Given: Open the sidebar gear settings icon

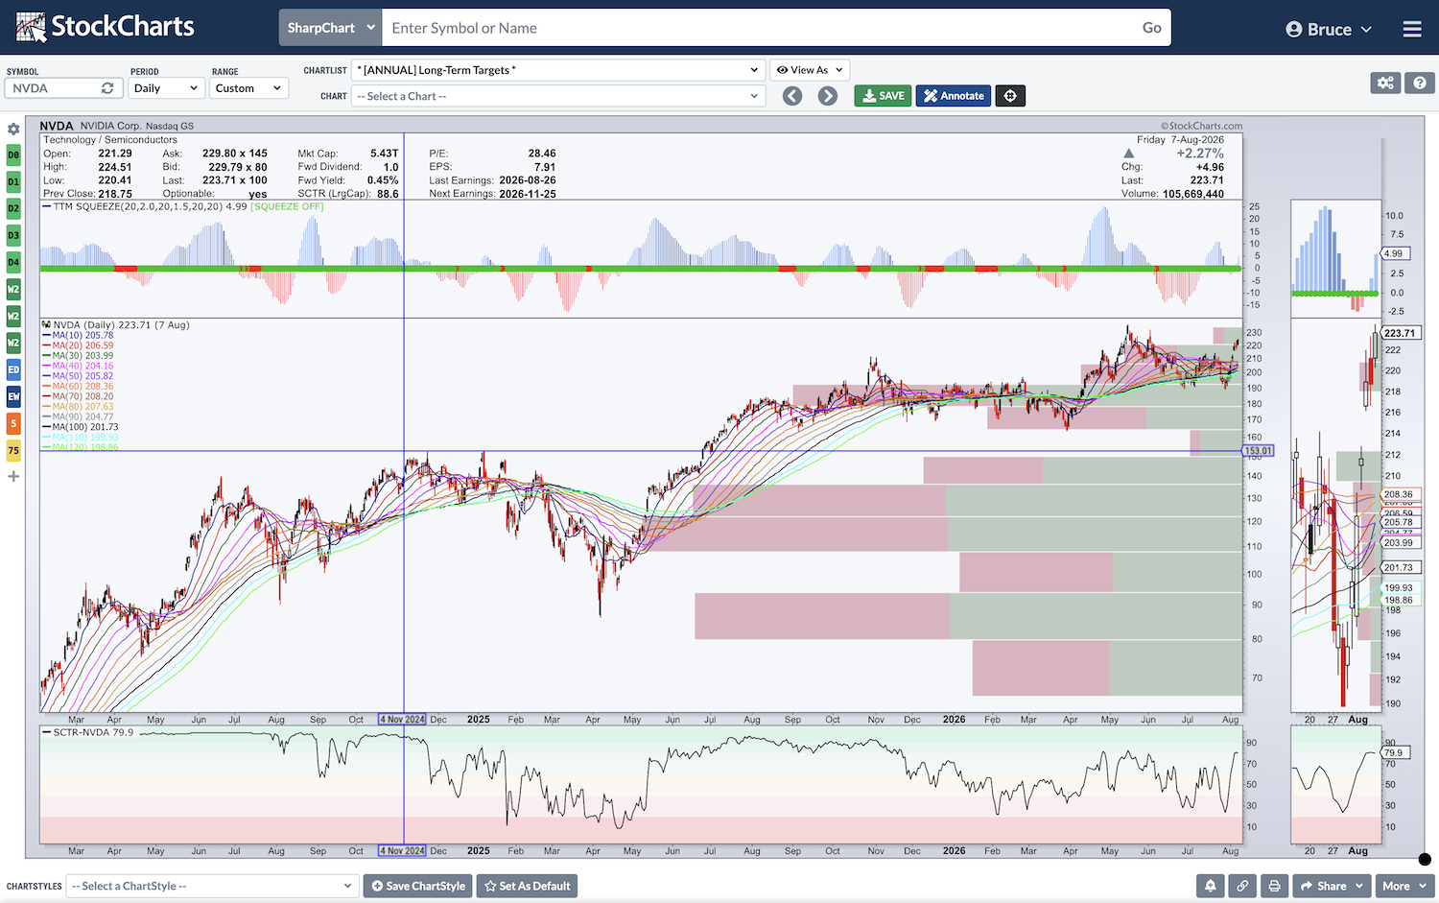Looking at the screenshot, I should (13, 129).
